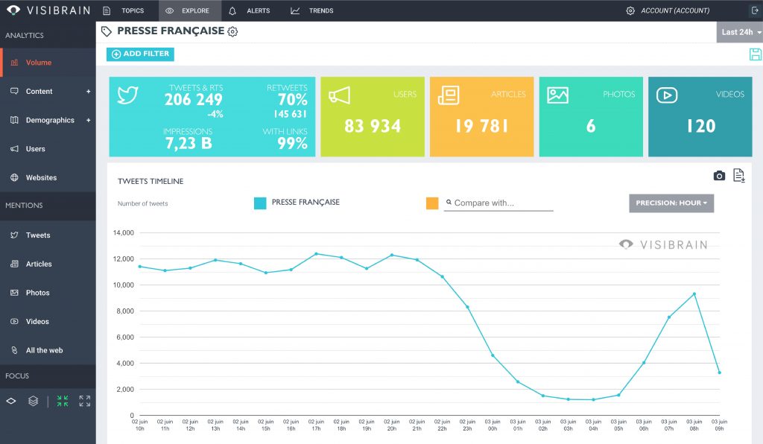Open the Precision: Hour dropdown
This screenshot has width=763, height=444.
click(671, 203)
